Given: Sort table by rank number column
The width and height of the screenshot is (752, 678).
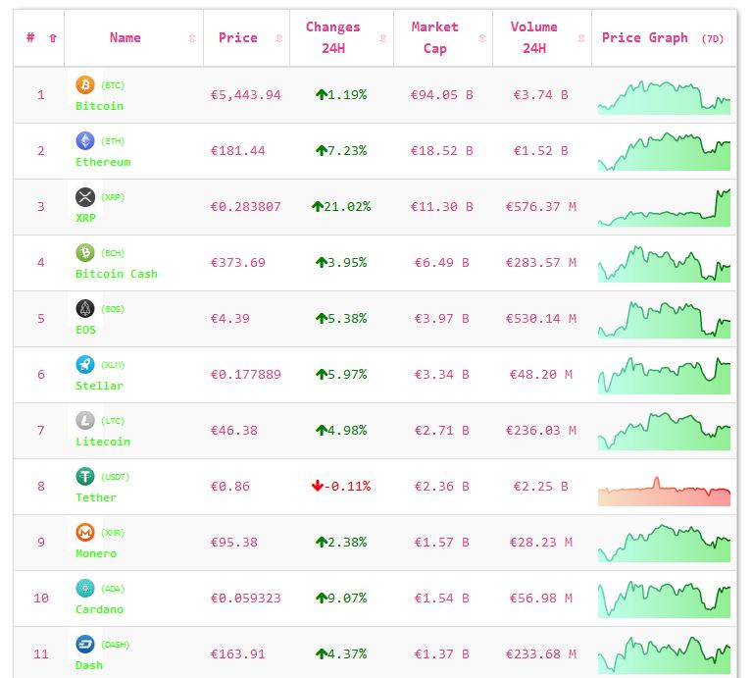Looking at the screenshot, I should [39, 38].
